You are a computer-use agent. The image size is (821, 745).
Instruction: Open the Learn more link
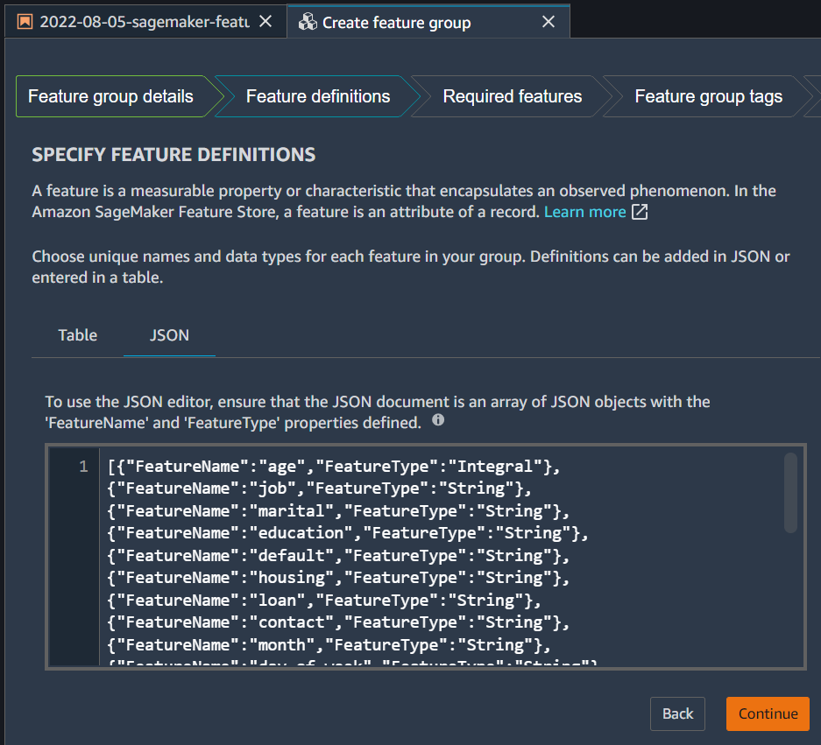pos(584,212)
